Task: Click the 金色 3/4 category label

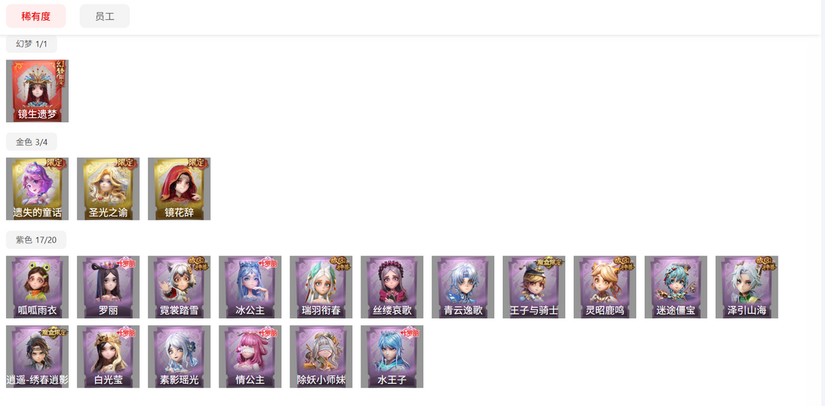Action: coord(31,142)
